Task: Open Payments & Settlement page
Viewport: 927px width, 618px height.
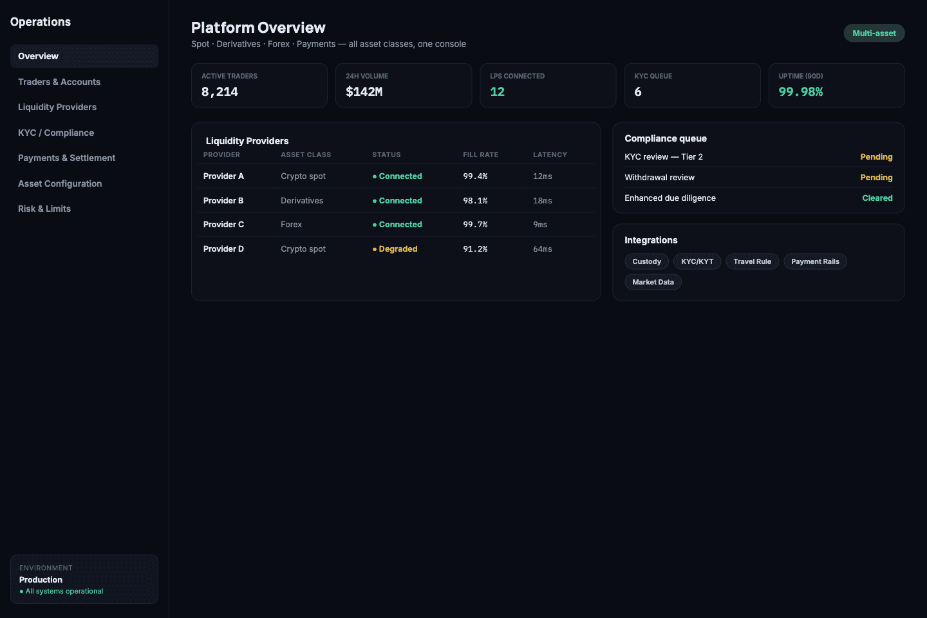Action: coord(84,158)
